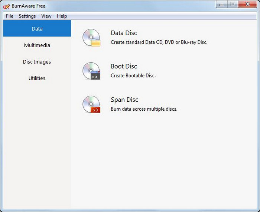Close the BurnAware Free window

point(247,4)
